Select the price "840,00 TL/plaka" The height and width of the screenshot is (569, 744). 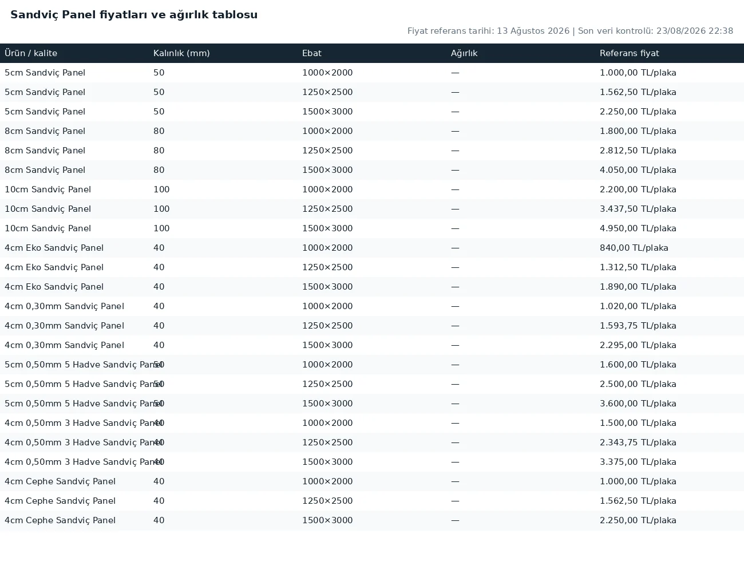click(x=634, y=248)
